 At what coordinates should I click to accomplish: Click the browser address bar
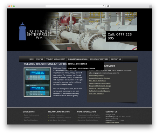click(x=75, y=6)
